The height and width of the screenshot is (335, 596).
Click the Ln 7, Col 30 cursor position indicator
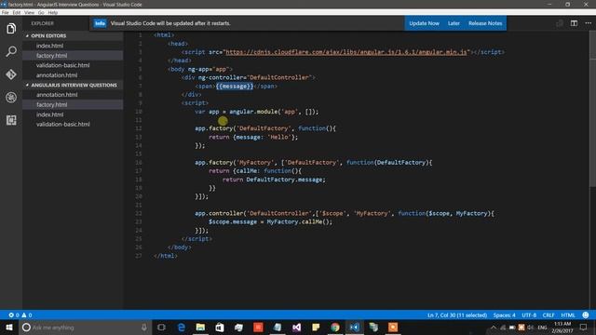coord(457,315)
